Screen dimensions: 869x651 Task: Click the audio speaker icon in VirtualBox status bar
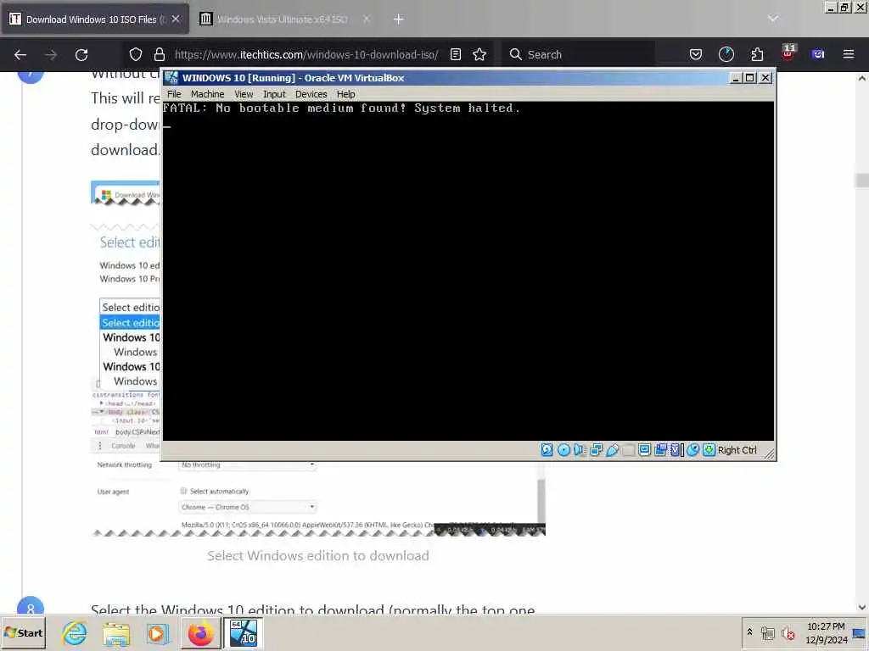click(580, 450)
